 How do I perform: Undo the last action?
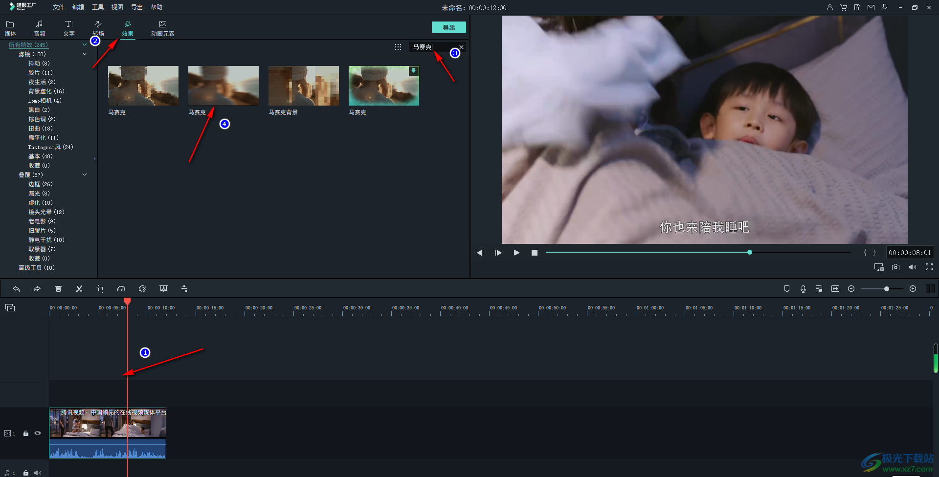pyautogui.click(x=16, y=289)
